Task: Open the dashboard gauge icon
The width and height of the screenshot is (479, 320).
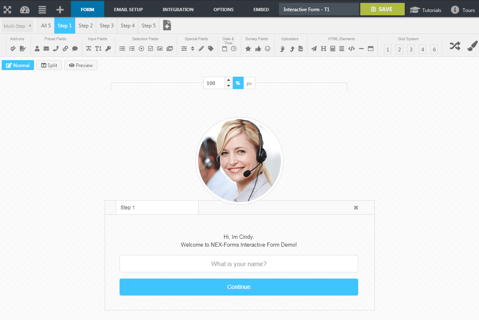Action: pos(25,10)
